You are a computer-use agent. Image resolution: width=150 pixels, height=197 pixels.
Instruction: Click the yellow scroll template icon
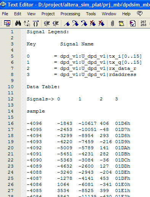121,24
